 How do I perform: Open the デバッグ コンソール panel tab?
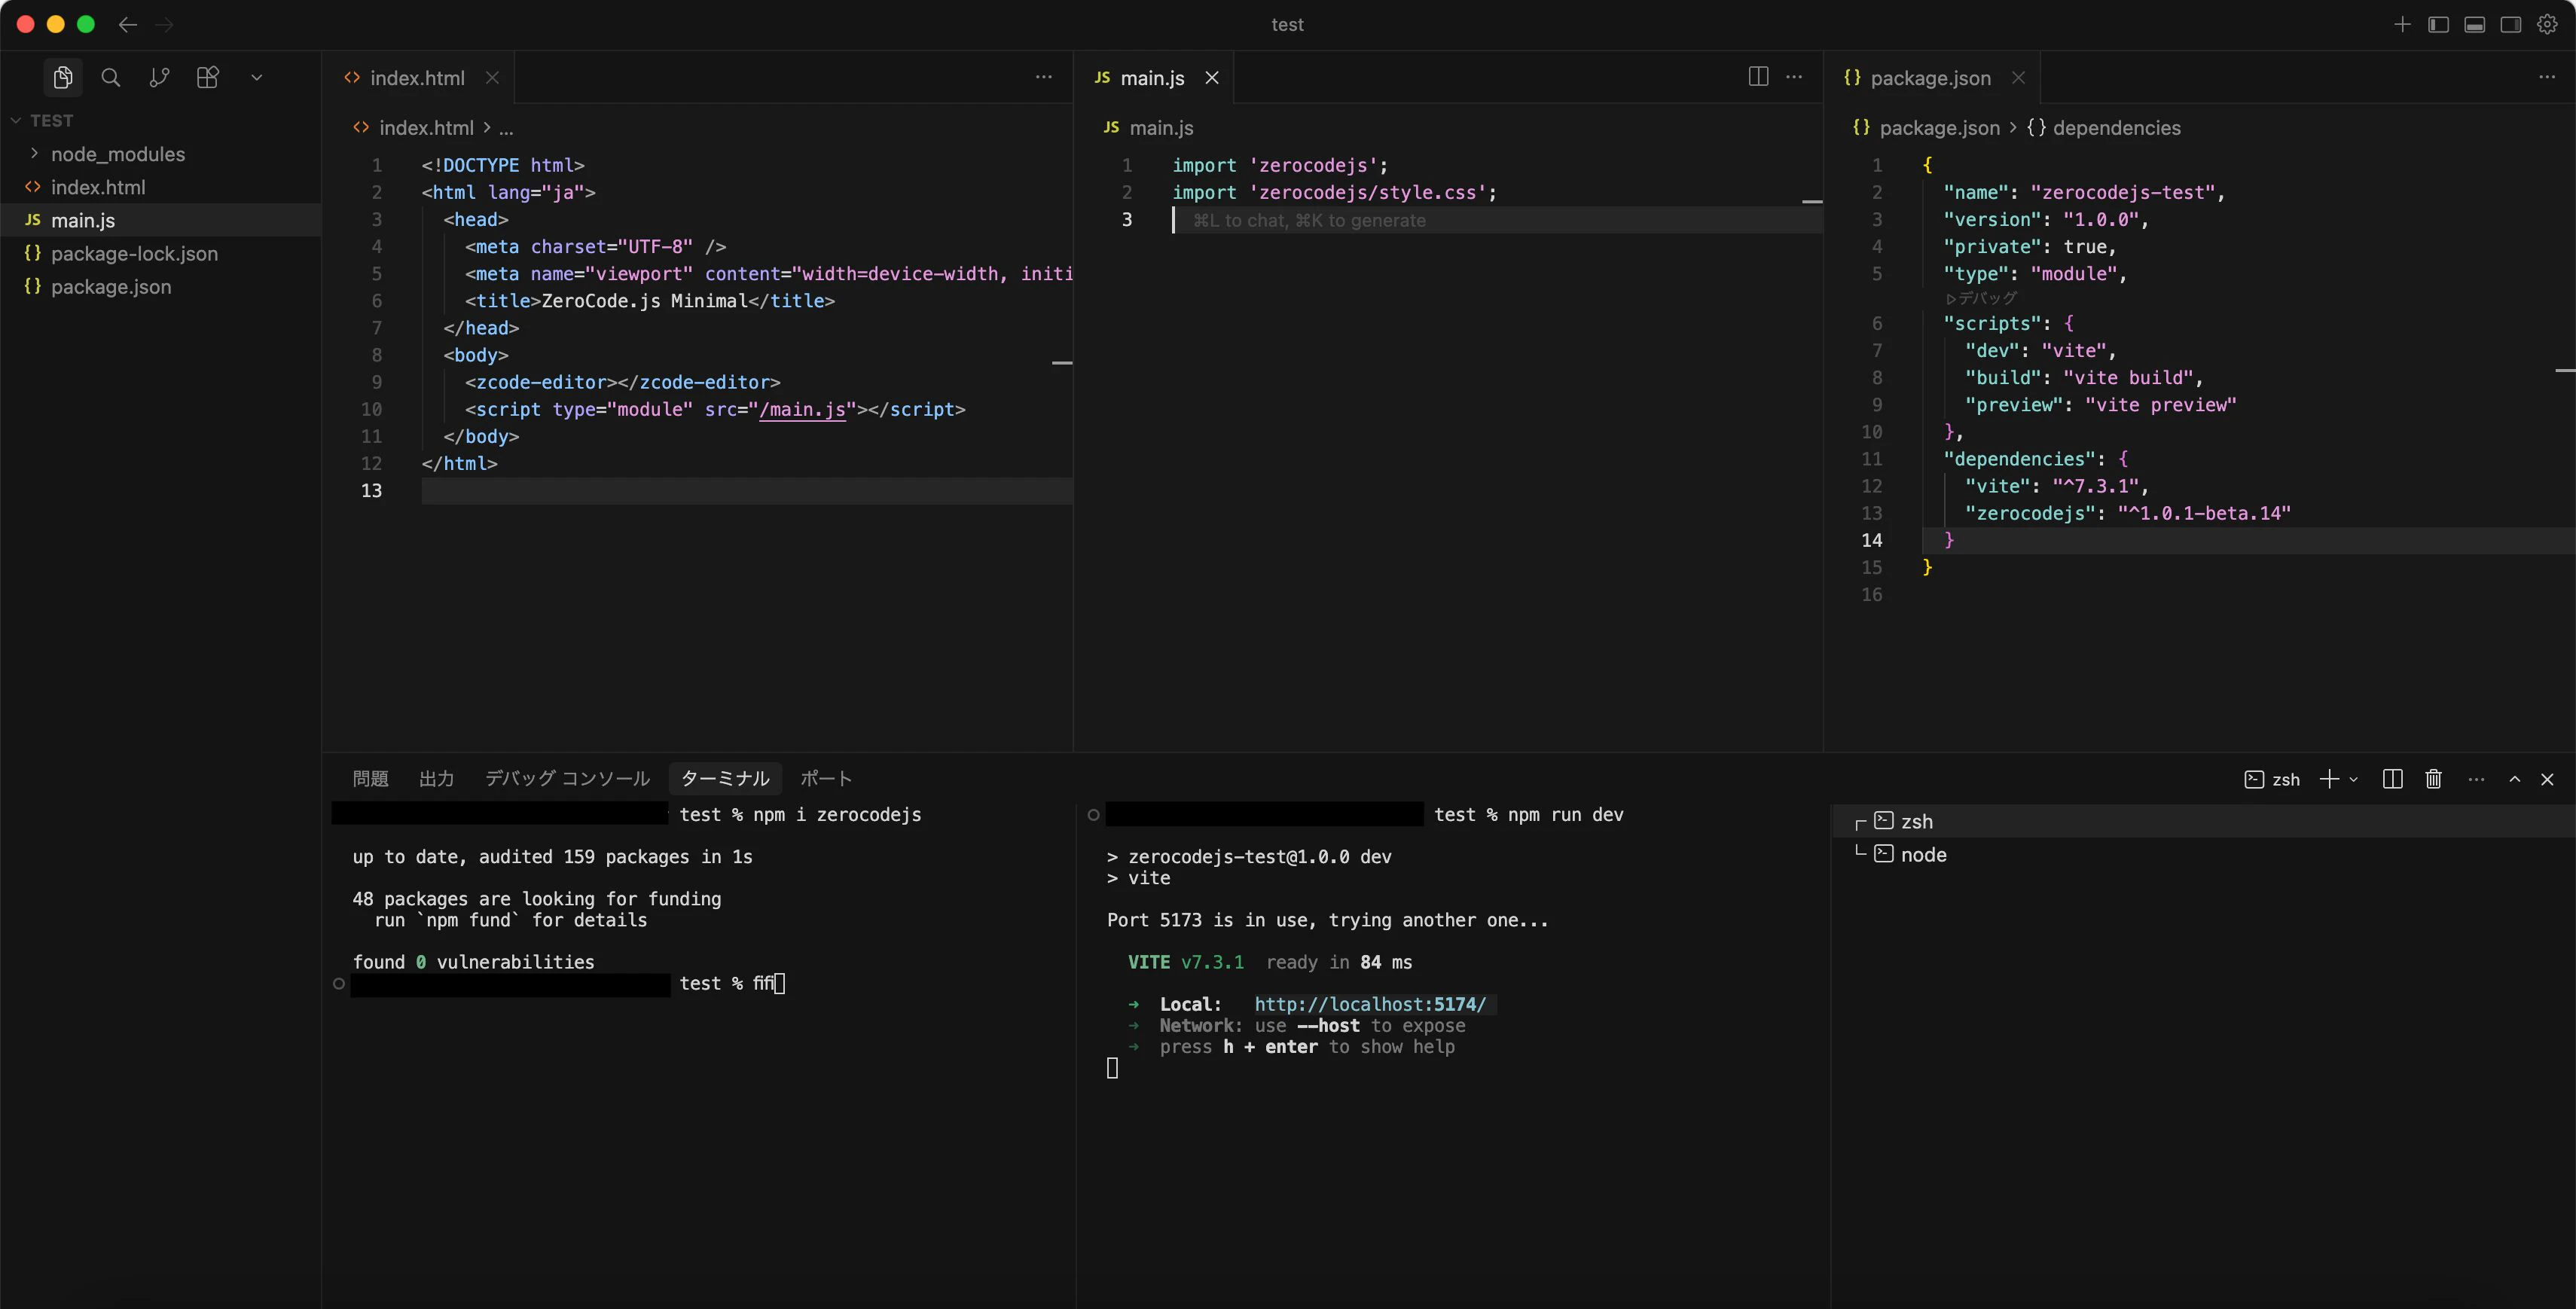(x=567, y=778)
